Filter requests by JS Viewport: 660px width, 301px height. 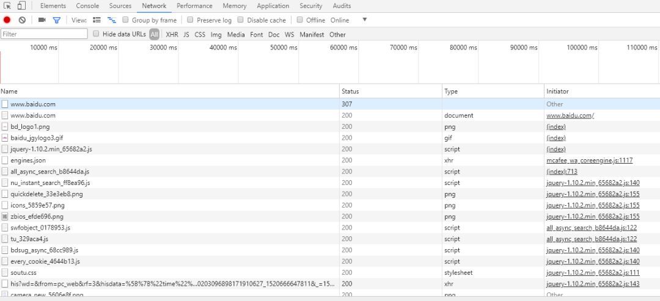click(186, 34)
